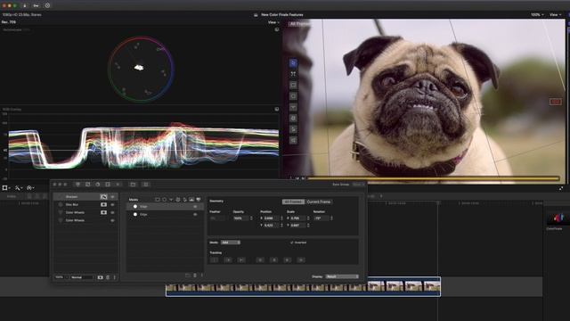Delete layer using trash icon under layers list
Viewport: 570px width, 321px height.
pyautogui.click(x=108, y=277)
